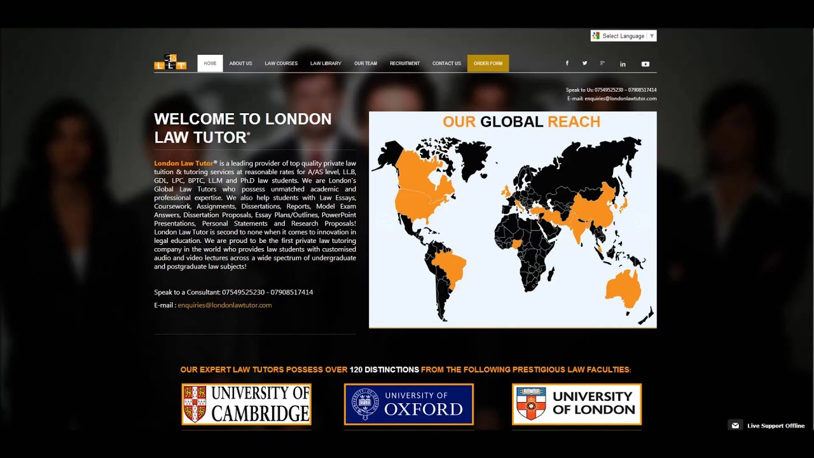The height and width of the screenshot is (458, 814).
Task: Click the Our Global Reach world map
Action: [513, 220]
